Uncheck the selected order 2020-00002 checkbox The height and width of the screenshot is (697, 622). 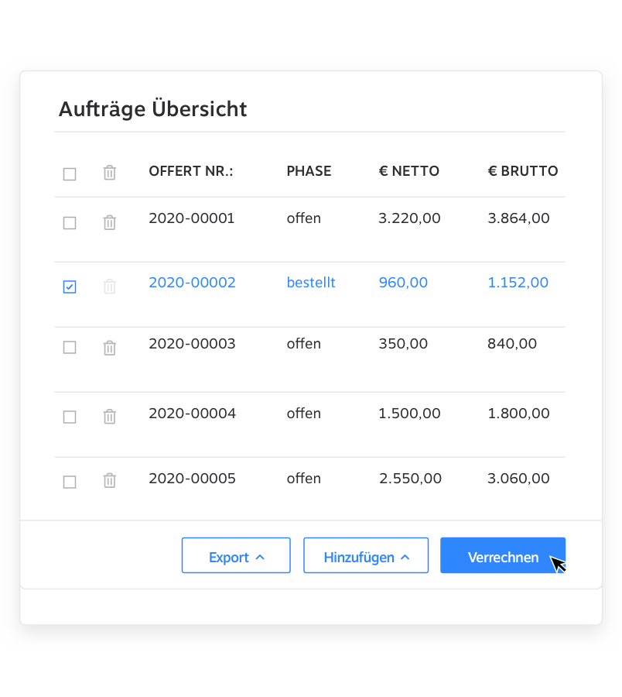(70, 287)
